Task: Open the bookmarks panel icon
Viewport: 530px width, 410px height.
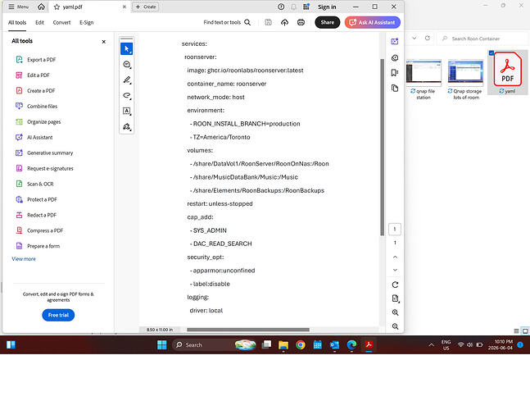Action: pos(395,73)
